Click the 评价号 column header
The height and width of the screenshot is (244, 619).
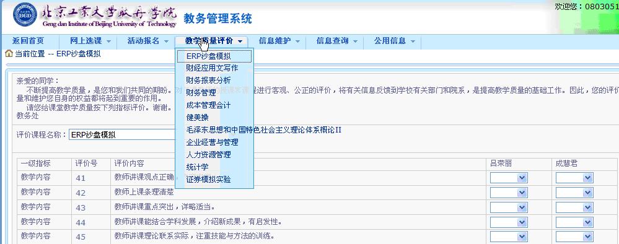(x=87, y=163)
